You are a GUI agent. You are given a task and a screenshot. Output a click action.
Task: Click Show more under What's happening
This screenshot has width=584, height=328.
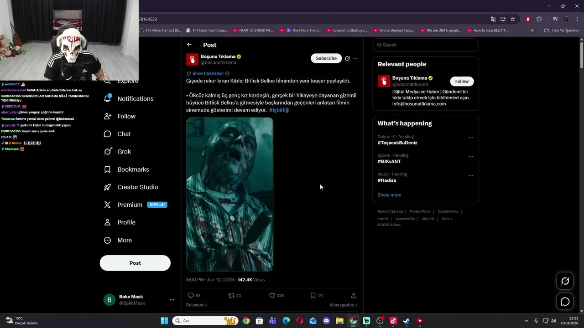[x=389, y=195]
